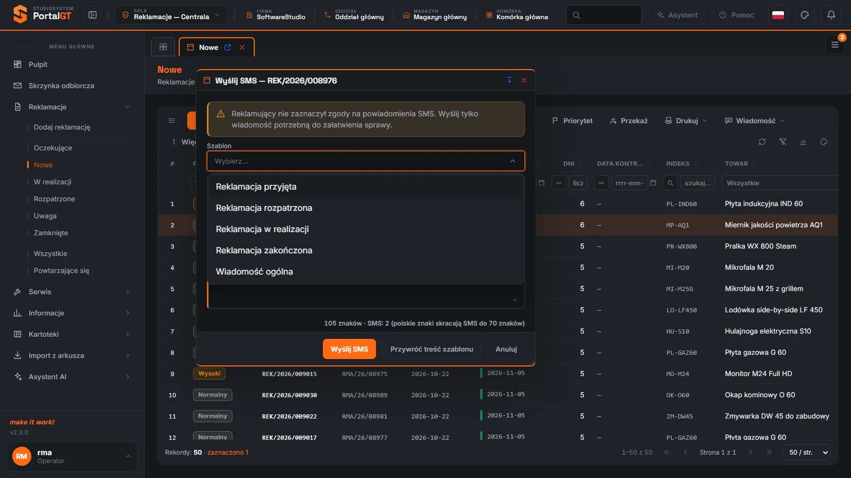Click the Wyślij SMS button
This screenshot has width=851, height=478.
pyautogui.click(x=349, y=349)
